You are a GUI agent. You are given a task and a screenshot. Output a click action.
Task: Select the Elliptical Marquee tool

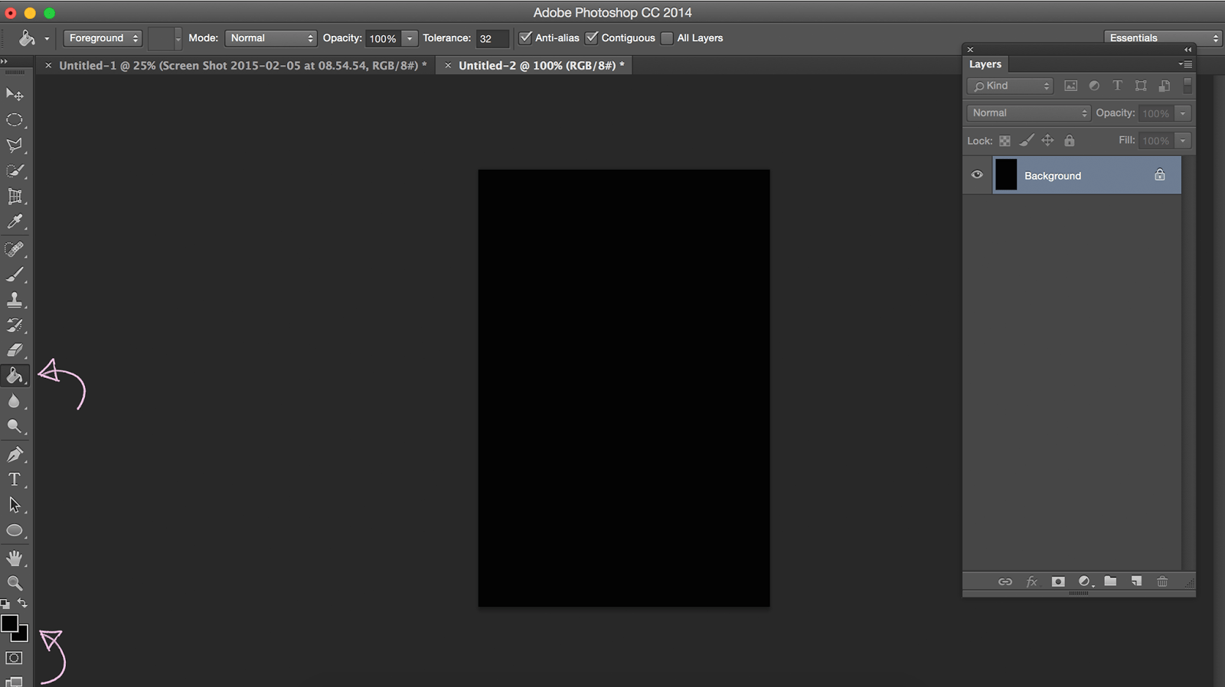coord(15,120)
